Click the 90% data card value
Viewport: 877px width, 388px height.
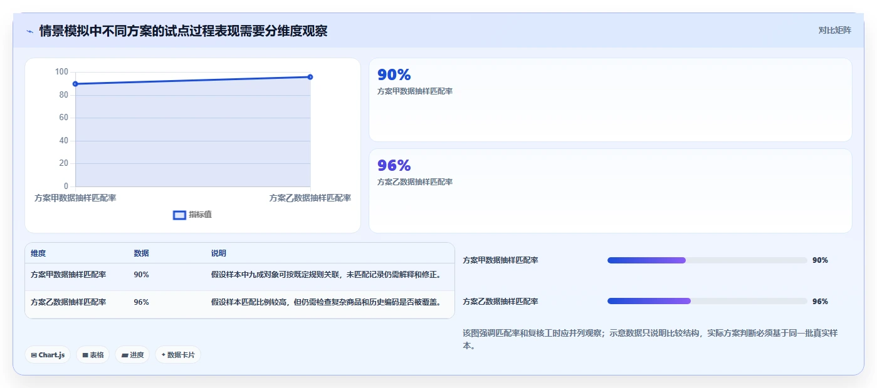[x=394, y=74]
